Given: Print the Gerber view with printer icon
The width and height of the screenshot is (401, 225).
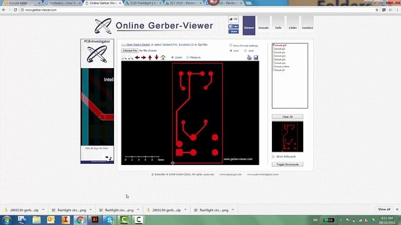Looking at the screenshot, I should pyautogui.click(x=249, y=57).
